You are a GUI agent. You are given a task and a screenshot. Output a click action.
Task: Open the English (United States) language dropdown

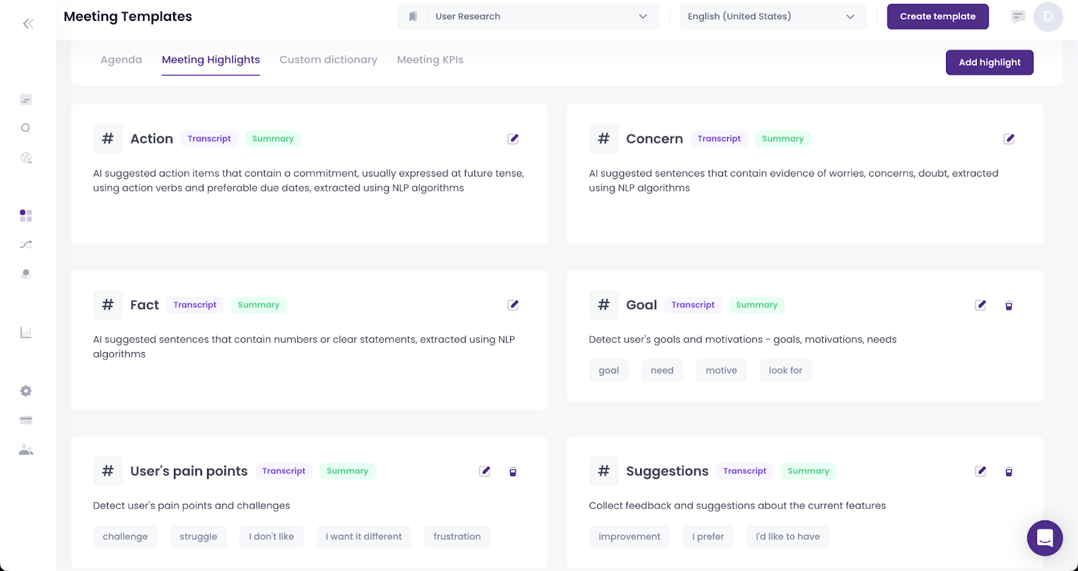(x=771, y=17)
